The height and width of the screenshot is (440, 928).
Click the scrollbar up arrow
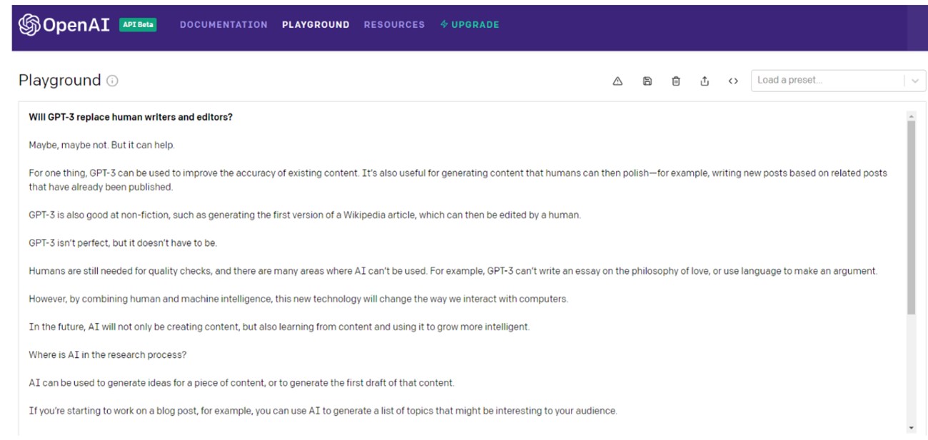coord(911,116)
